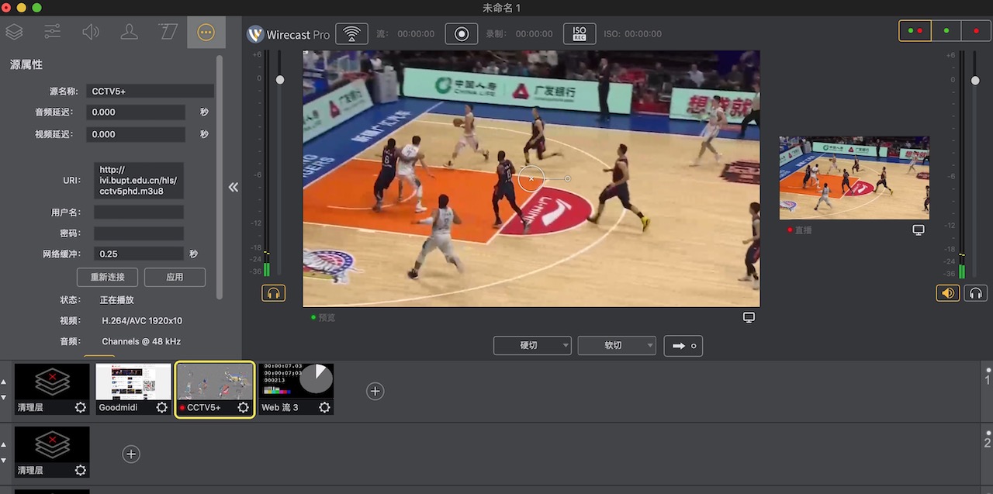This screenshot has width=993, height=494.
Task: Click the audio delay field 0.000
Action: [x=136, y=112]
